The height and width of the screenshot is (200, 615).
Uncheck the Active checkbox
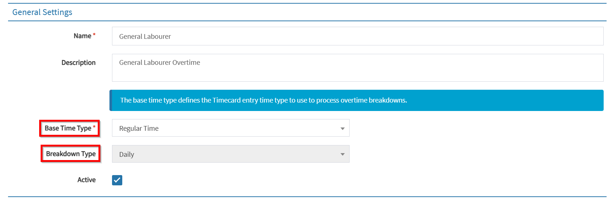point(117,180)
